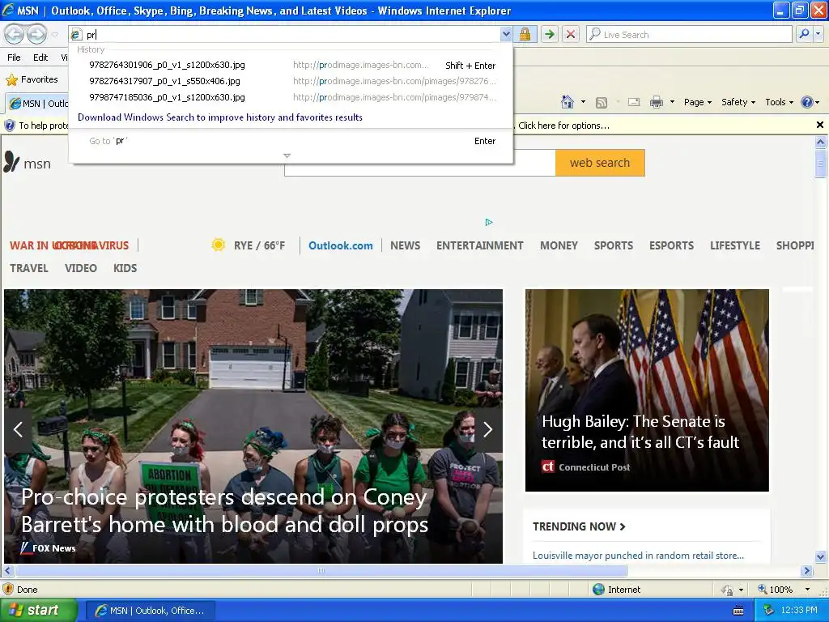
Task: Open the ENTERTAINMENT navigation item
Action: pos(479,245)
